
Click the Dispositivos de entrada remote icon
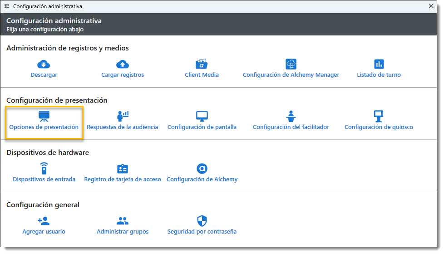44,169
